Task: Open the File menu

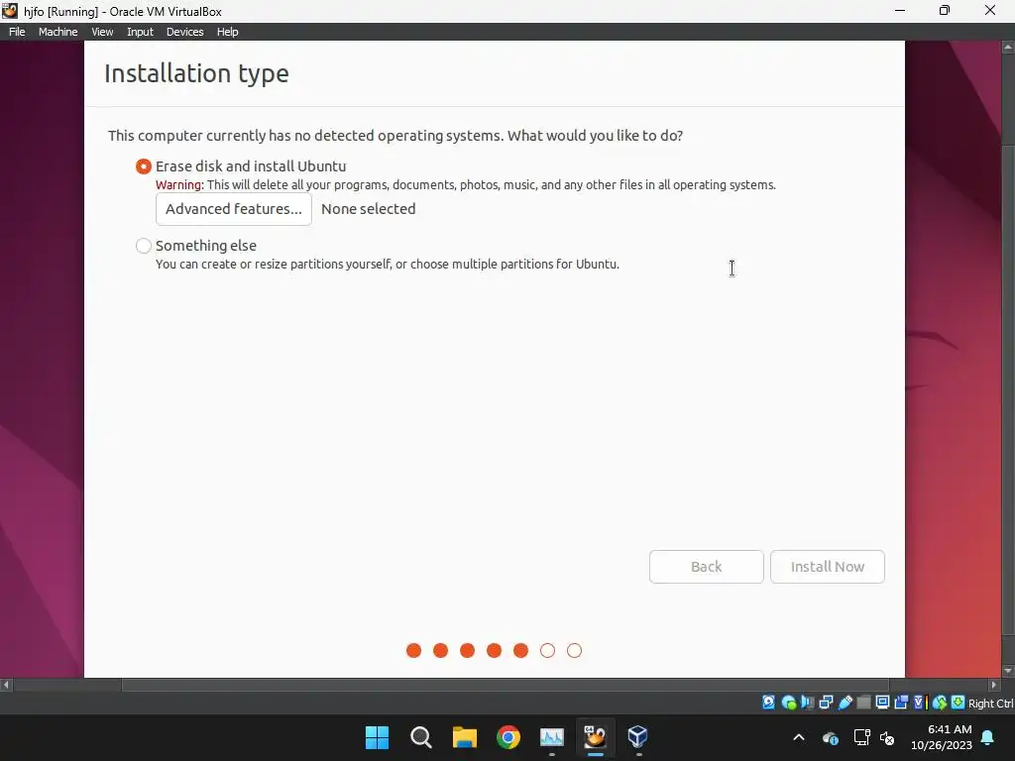Action: 17,32
